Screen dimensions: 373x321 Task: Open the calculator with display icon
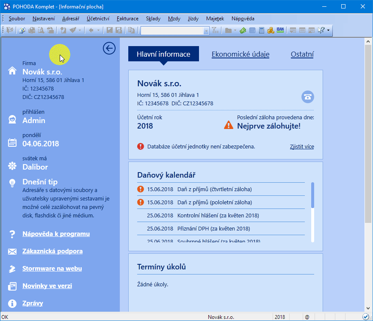coord(252,30)
